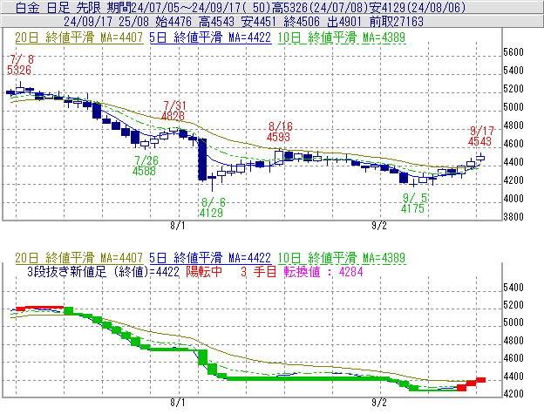Screen dimensions: 544x414
Task: Click the 8/6 4129 low annotation
Action: click(x=212, y=207)
